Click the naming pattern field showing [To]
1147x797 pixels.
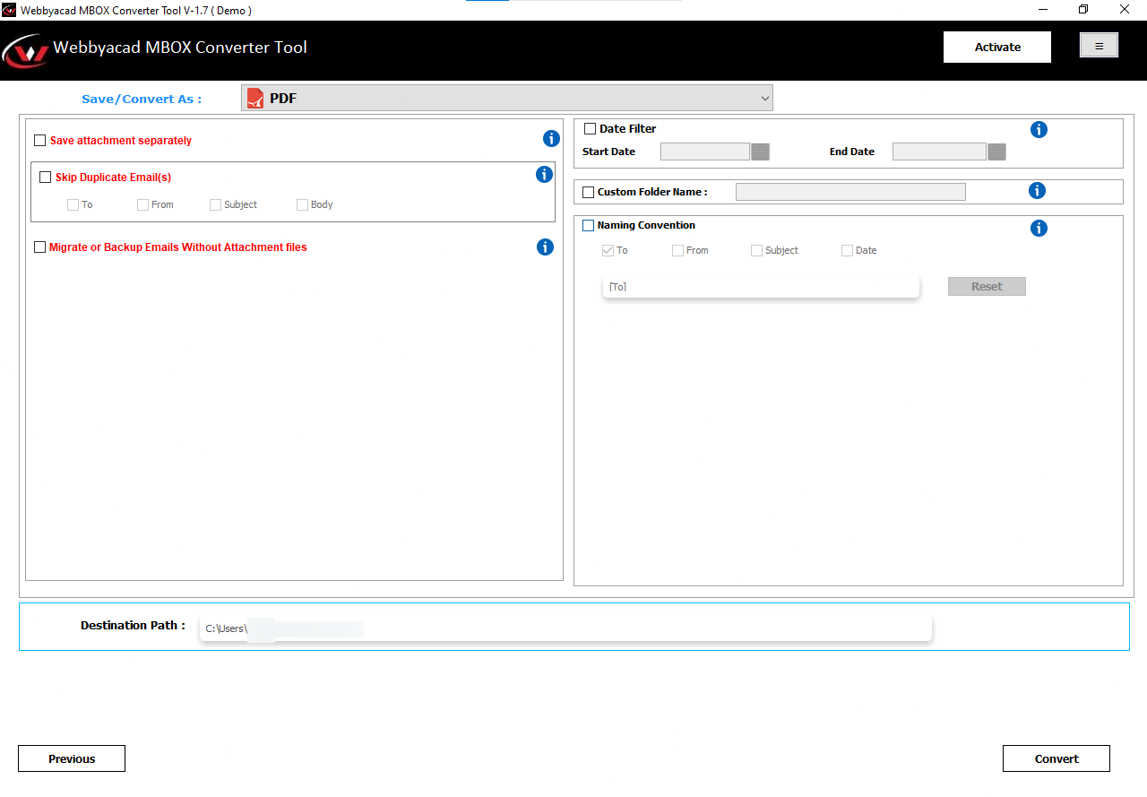[761, 287]
